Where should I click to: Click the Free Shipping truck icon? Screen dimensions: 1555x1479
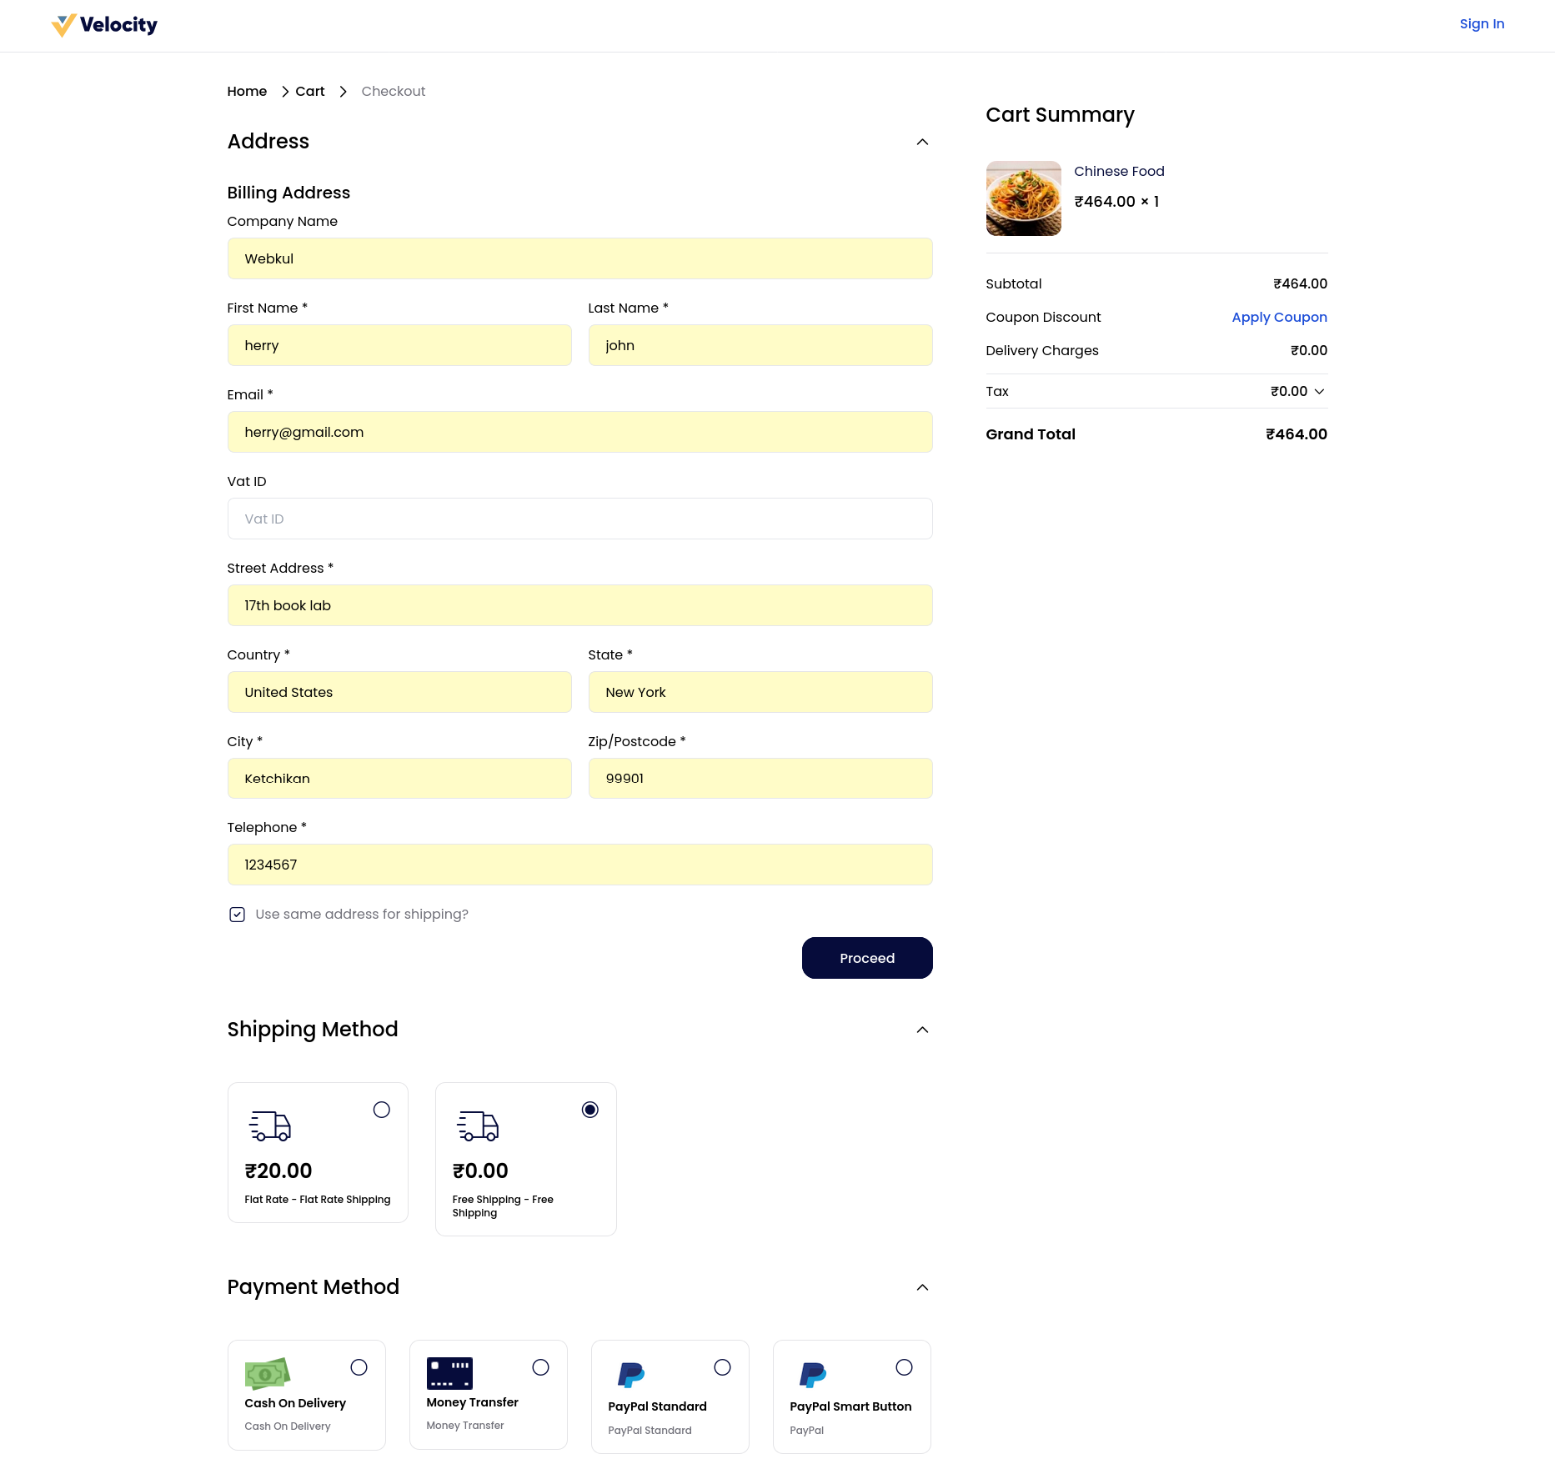[477, 1126]
